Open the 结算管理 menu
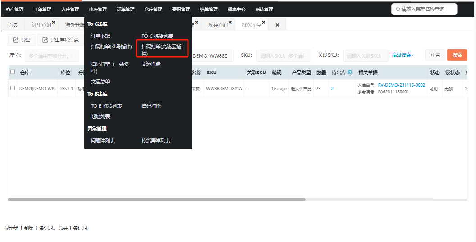This screenshot has width=476, height=242. tap(209, 9)
